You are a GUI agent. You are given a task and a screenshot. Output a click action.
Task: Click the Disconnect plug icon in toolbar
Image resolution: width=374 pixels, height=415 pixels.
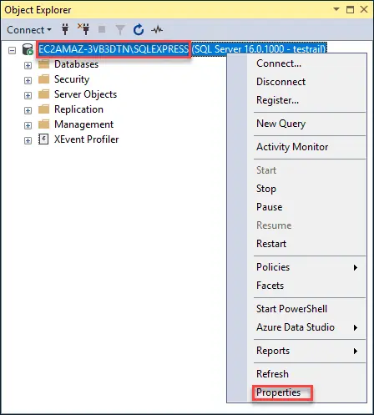pyautogui.click(x=83, y=29)
